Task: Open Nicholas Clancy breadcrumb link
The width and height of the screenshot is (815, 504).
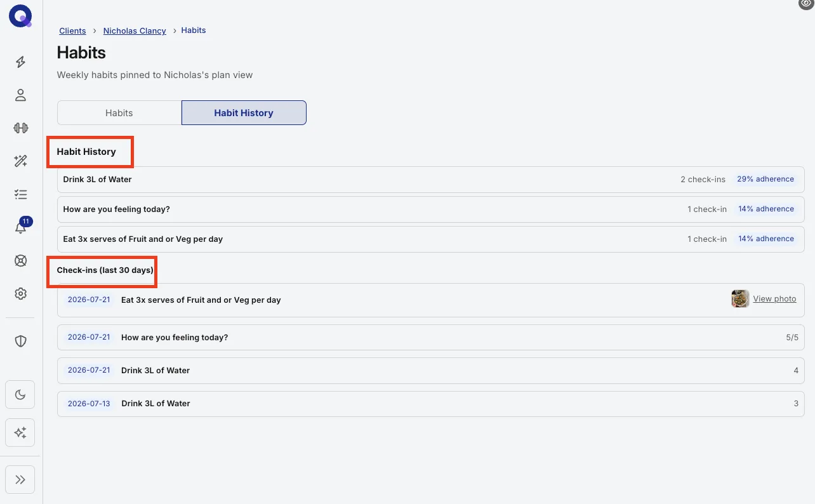Action: (135, 30)
